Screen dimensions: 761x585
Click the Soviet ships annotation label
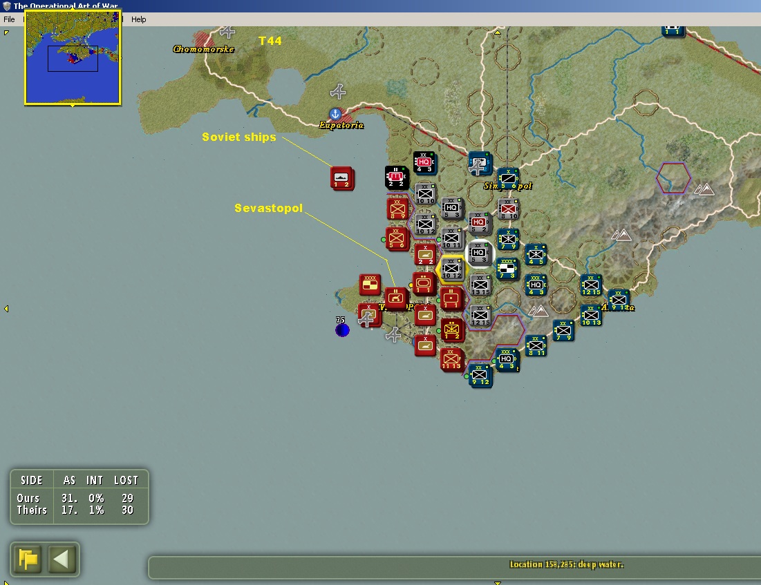pyautogui.click(x=238, y=137)
